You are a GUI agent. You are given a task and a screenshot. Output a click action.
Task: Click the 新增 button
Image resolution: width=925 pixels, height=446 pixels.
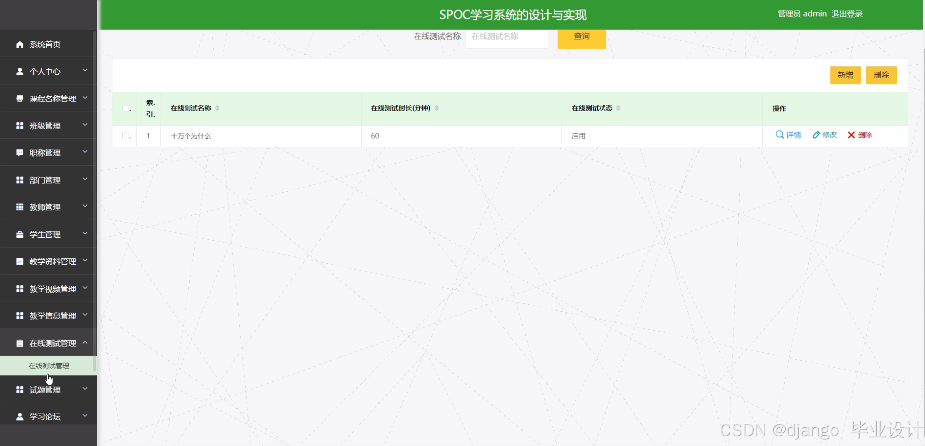(845, 75)
